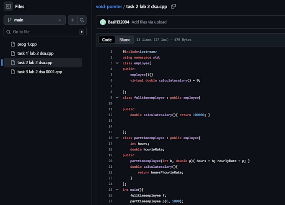Screen dimensions: 285x205
Task: Click file icon next to task 2 lab 2 dsa.cpp
Action: tap(13, 62)
